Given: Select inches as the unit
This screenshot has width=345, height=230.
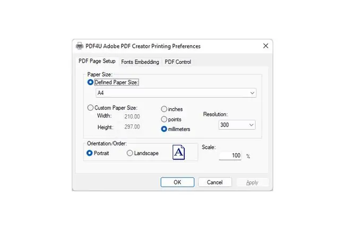Looking at the screenshot, I should [x=164, y=109].
